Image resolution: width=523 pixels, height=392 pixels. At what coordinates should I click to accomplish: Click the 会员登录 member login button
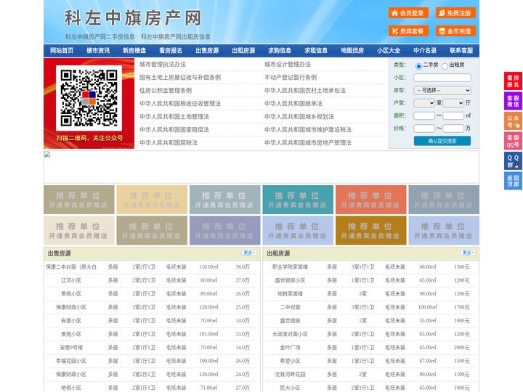408,13
